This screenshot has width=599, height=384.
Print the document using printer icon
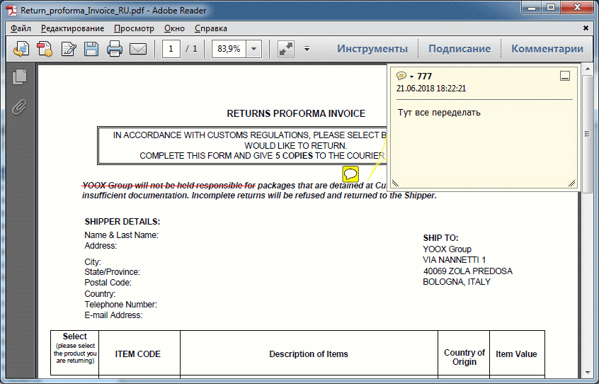tap(115, 49)
